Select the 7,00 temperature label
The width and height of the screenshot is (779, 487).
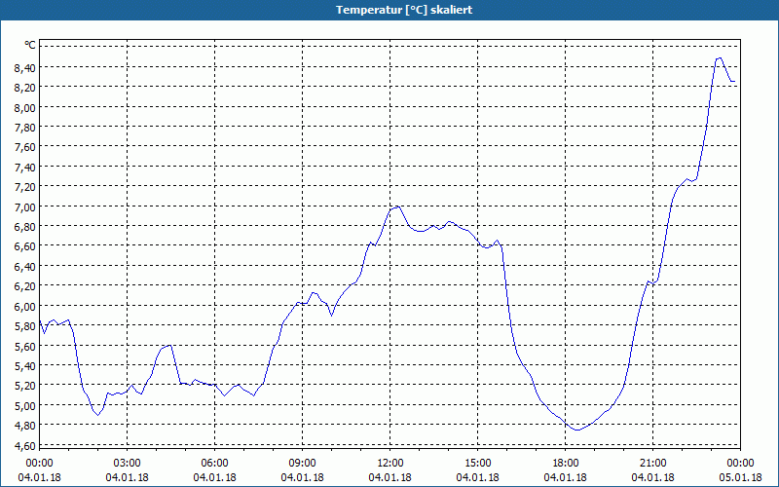(x=25, y=206)
